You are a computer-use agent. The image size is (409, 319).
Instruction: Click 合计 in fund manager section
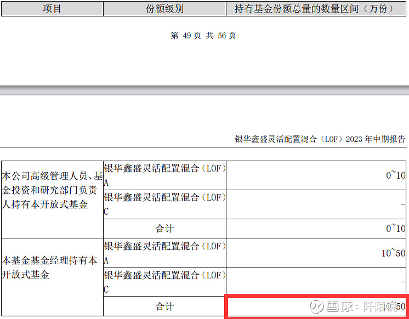[x=164, y=306]
